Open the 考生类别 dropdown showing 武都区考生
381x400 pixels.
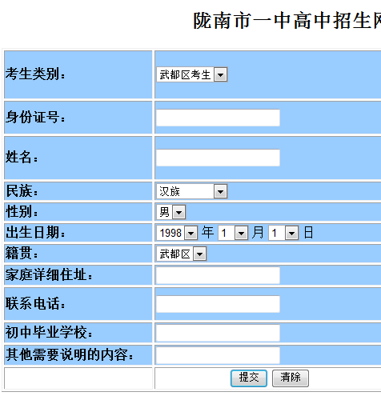[x=192, y=74]
